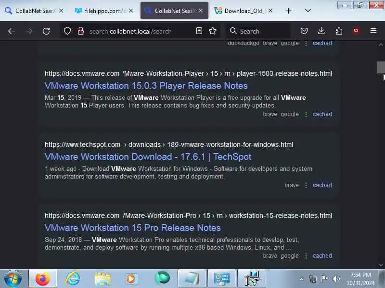Bookmark this page with the star icon
Screen dimensions: 385x288
tap(213, 31)
